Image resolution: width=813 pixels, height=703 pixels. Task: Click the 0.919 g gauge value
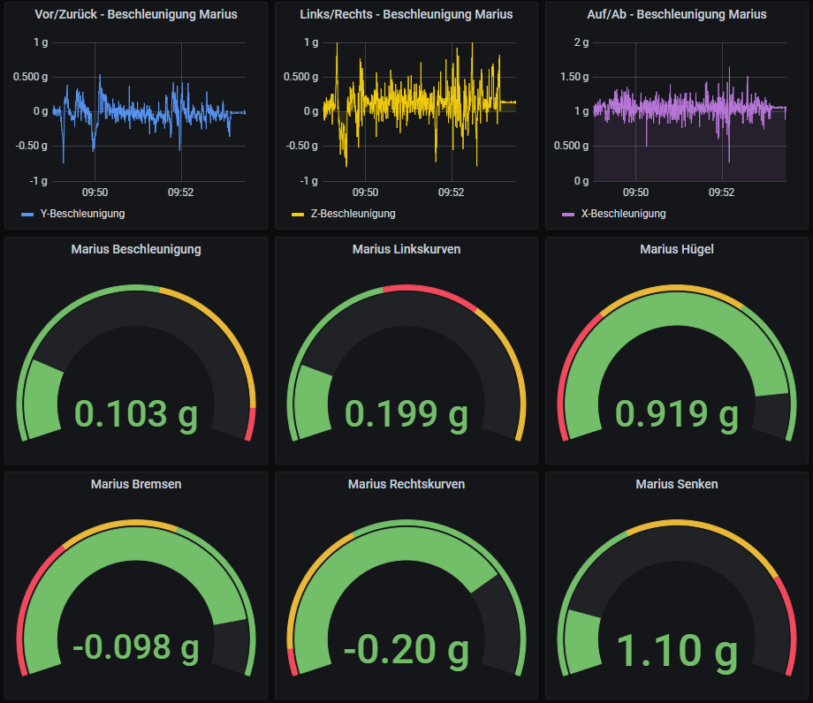pos(677,414)
